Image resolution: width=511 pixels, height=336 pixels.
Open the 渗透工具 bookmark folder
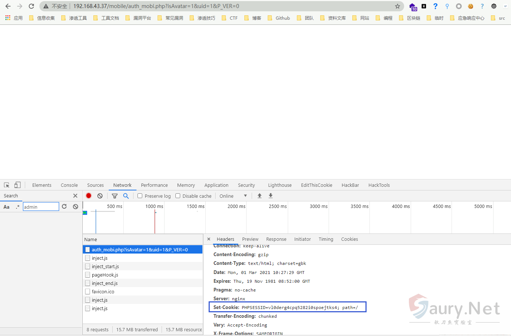pos(74,18)
